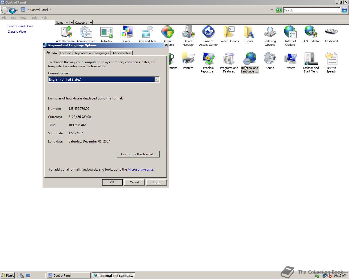Open the Color Management icon
This screenshot has width=349, height=279.
point(127,34)
